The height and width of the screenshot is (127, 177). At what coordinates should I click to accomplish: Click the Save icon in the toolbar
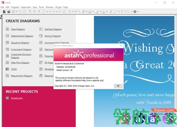(13, 12)
